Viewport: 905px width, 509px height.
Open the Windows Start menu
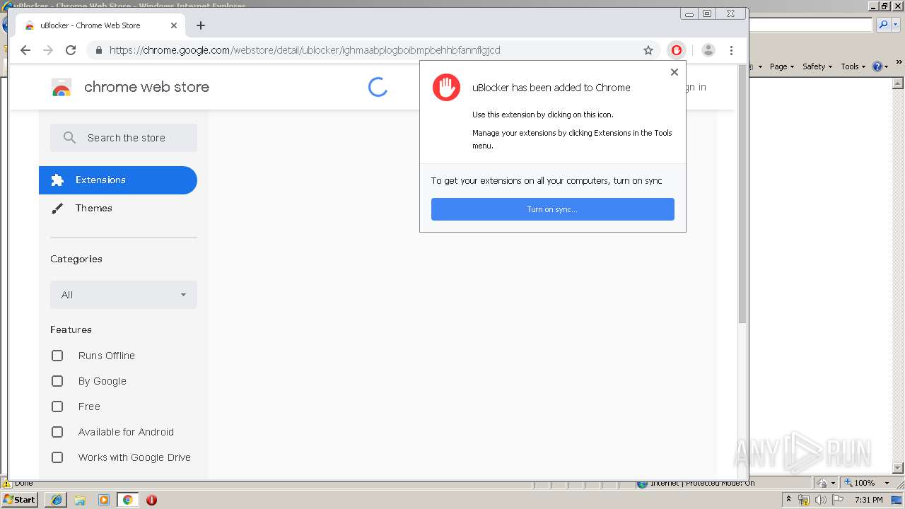tap(20, 500)
